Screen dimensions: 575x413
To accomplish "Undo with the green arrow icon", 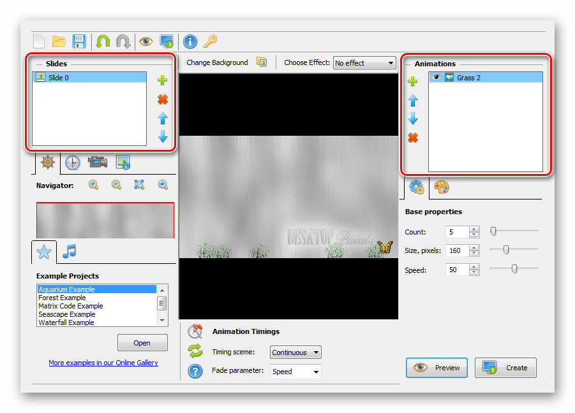I will click(x=103, y=41).
